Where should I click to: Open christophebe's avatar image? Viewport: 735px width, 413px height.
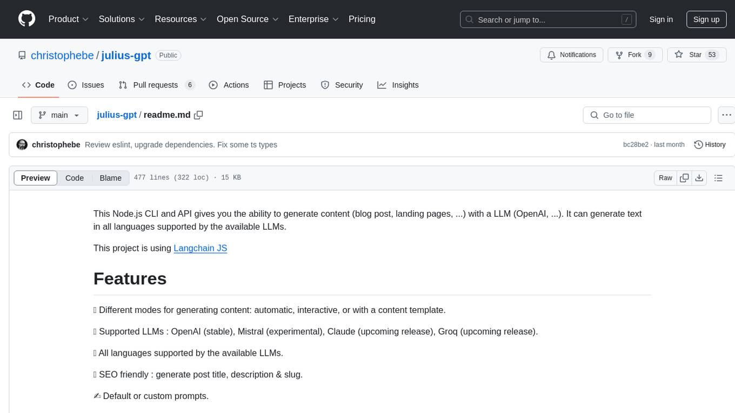click(x=22, y=145)
